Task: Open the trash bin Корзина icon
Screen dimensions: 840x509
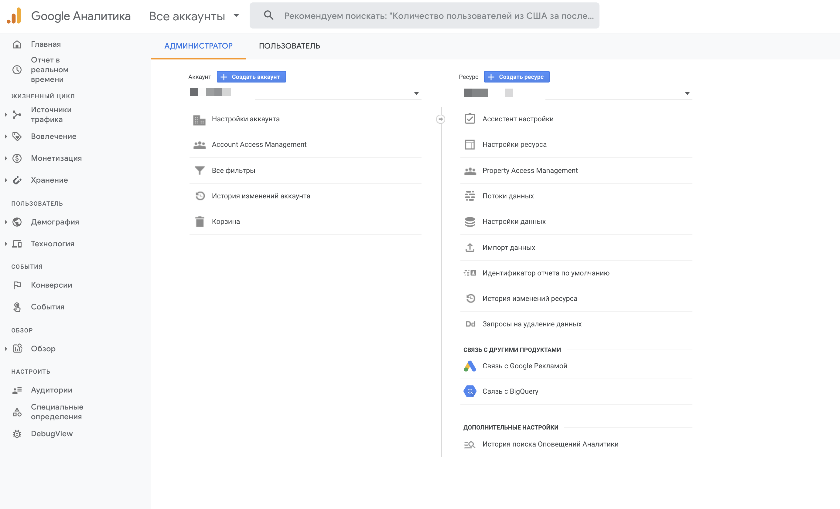Action: (x=200, y=222)
